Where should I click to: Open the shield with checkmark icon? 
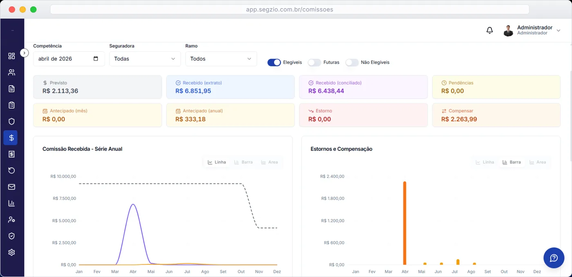tap(11, 236)
